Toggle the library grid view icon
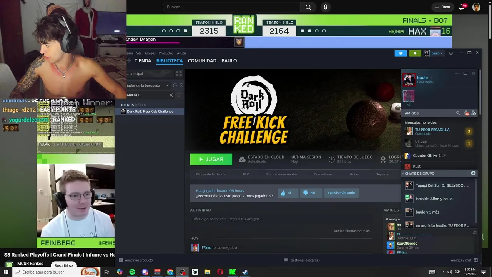This screenshot has height=277, width=492. 179,73
